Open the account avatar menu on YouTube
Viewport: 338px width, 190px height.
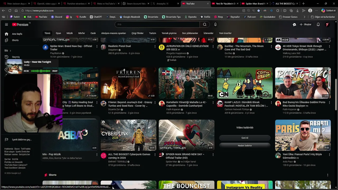click(x=327, y=24)
